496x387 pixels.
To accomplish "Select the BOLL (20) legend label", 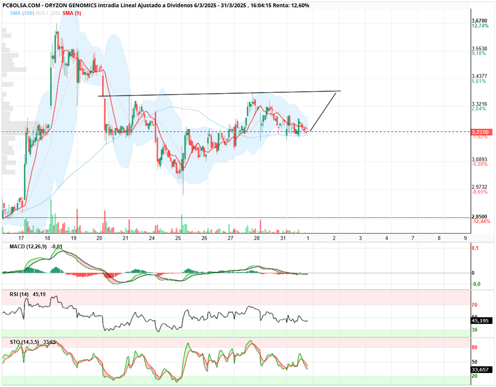I will (48, 13).
